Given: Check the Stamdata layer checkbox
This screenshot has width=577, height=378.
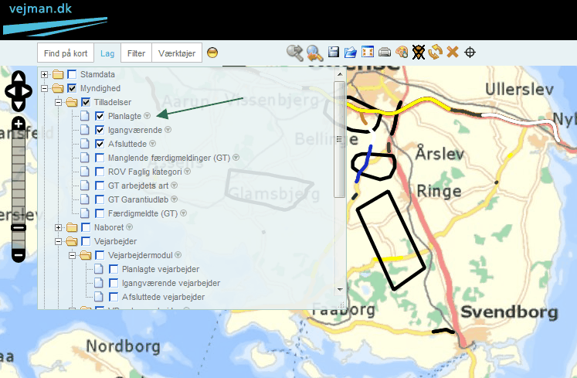Looking at the screenshot, I should coord(73,74).
